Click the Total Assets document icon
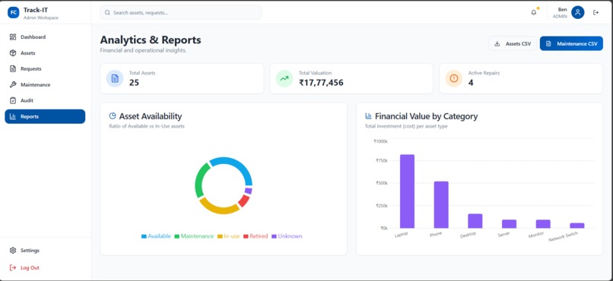The width and height of the screenshot is (613, 281). point(115,78)
